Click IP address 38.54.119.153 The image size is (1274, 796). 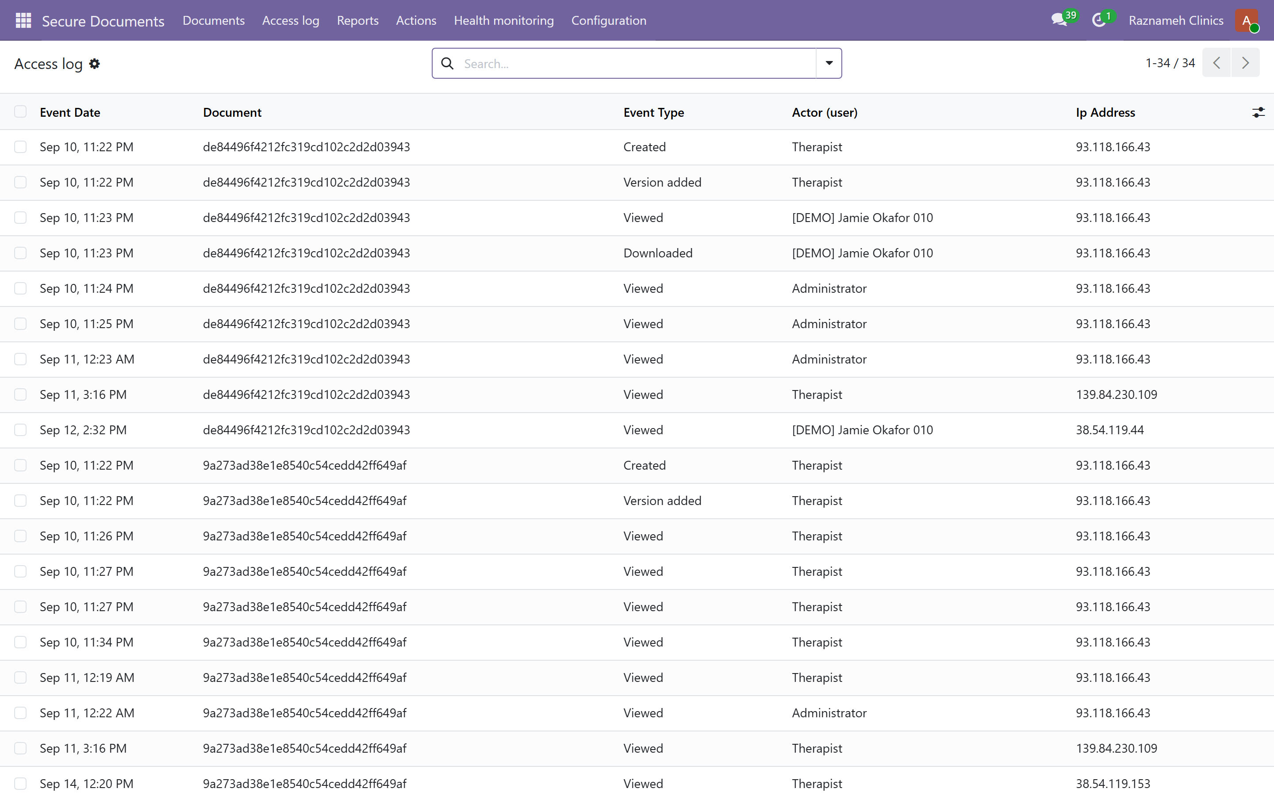[x=1113, y=783]
